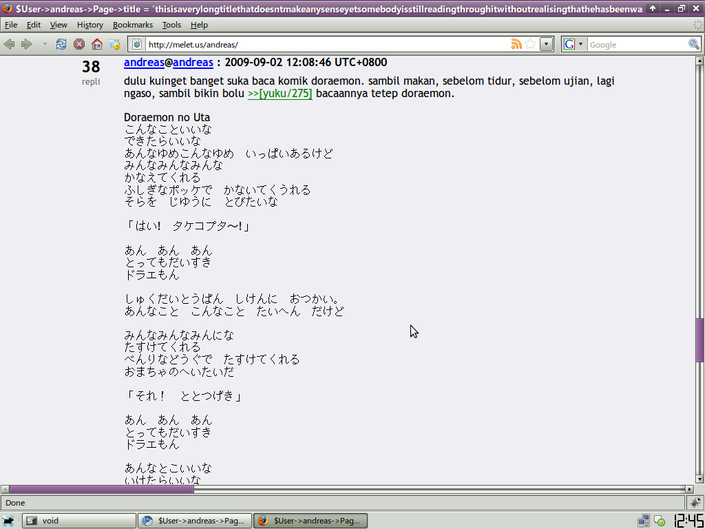This screenshot has width=705, height=529.
Task: Go to the Home page icon
Action: (x=97, y=44)
